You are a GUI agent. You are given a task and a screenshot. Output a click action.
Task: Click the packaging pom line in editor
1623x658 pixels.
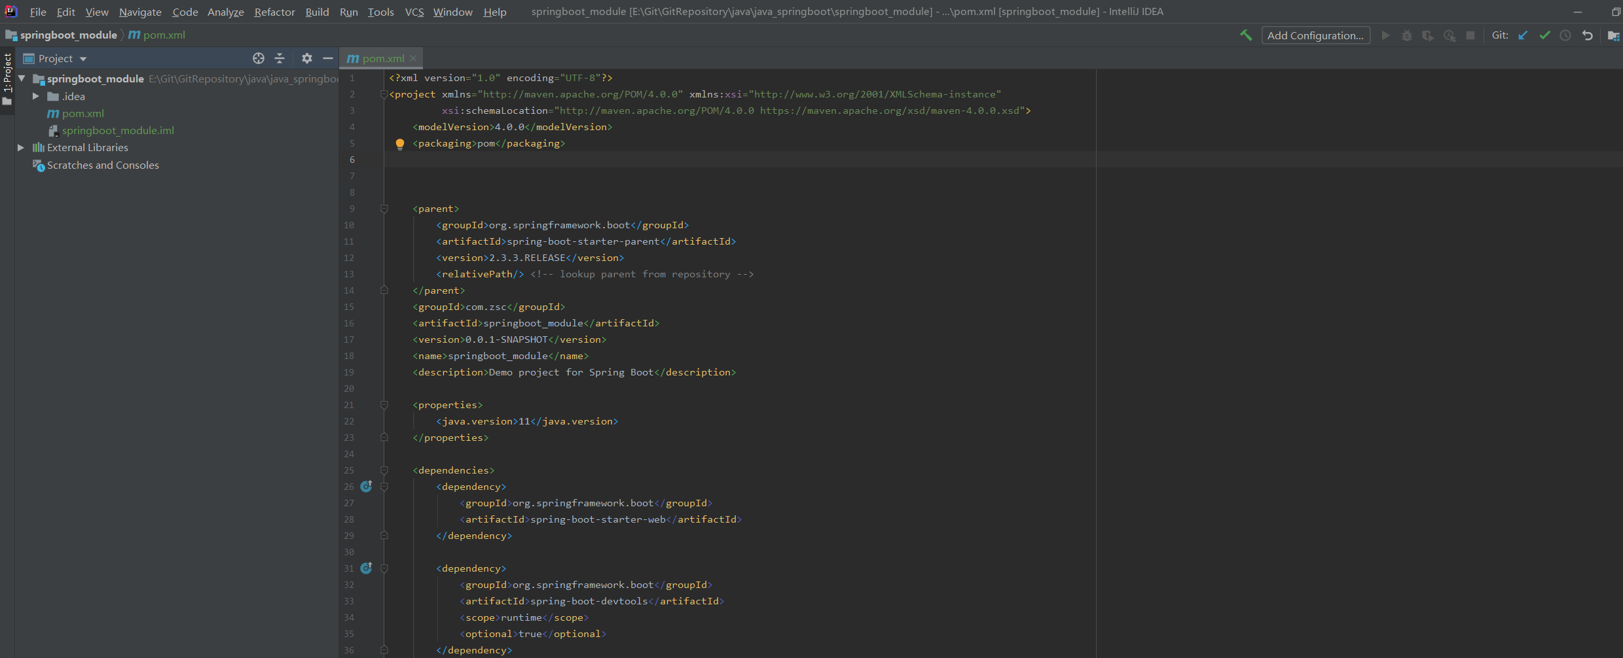point(488,143)
